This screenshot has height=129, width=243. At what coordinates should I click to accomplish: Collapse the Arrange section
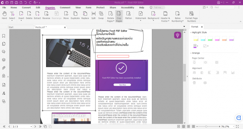[x=191, y=53]
